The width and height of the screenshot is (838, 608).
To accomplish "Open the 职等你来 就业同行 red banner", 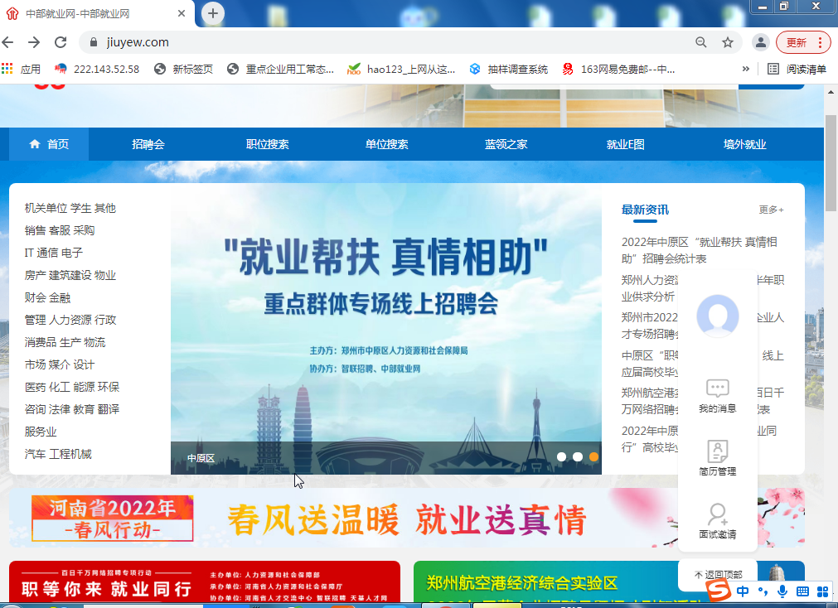I will (x=205, y=581).
